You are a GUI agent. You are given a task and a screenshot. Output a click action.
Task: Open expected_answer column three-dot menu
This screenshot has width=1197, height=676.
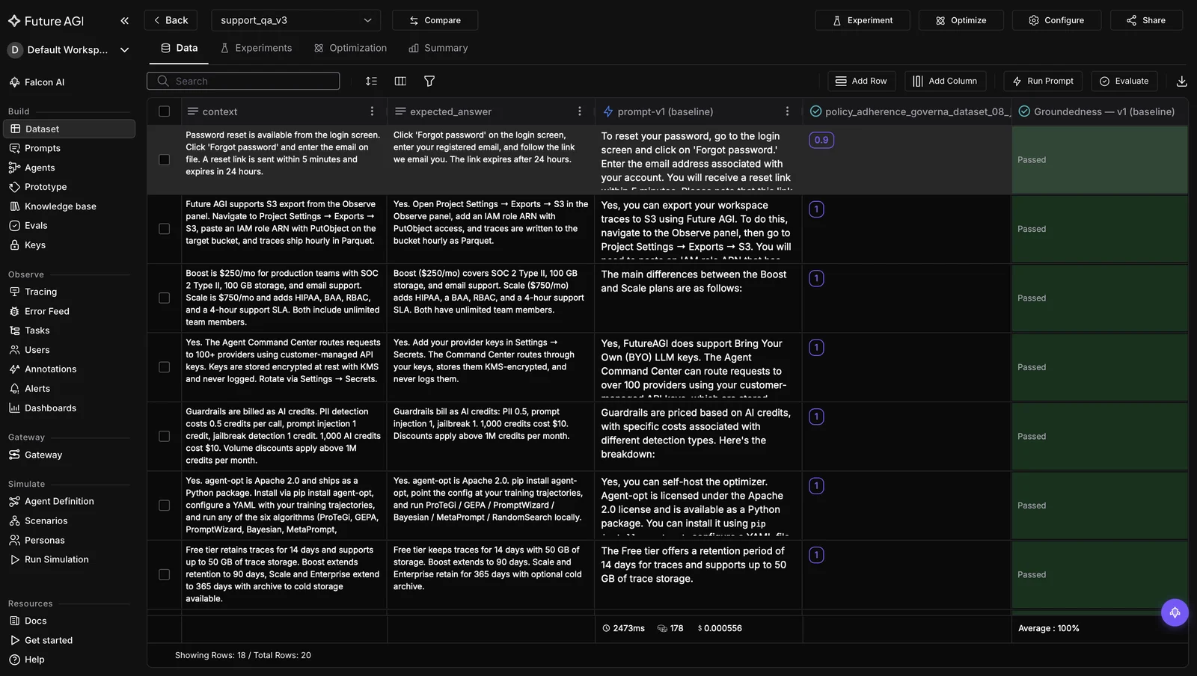tap(579, 111)
